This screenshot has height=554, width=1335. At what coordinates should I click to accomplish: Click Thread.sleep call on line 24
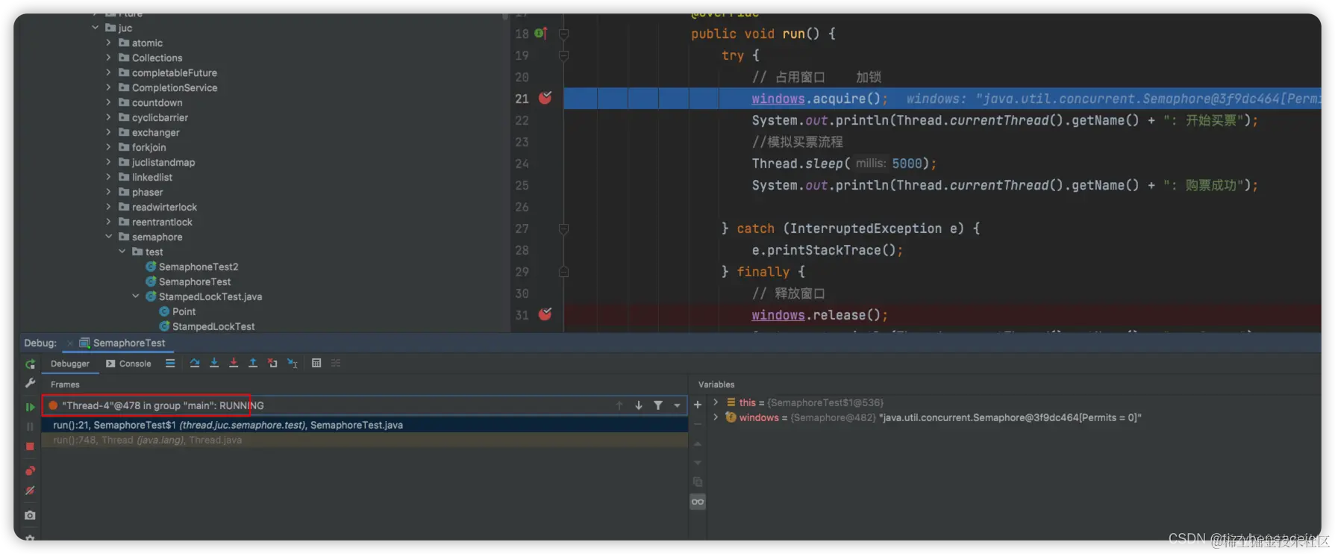point(844,164)
